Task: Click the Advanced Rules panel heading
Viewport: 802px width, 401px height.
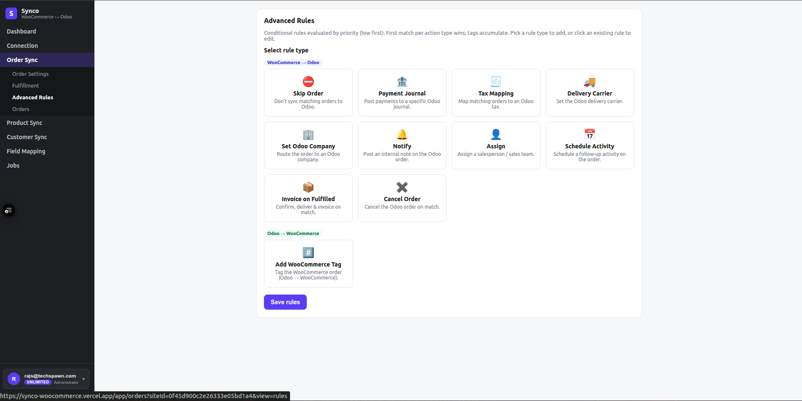Action: pyautogui.click(x=289, y=21)
